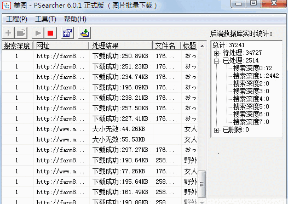Open the 帮助(H) menu
The image size is (288, 204).
tap(75, 19)
